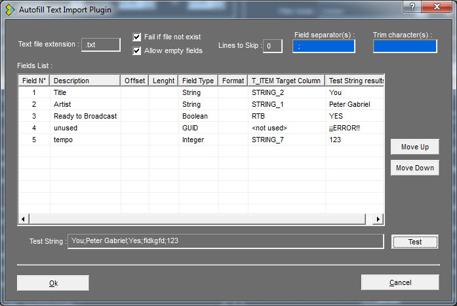Viewport: 457px width, 306px height.
Task: Select the 'Ready to Broadcast' row
Action: tap(85, 116)
